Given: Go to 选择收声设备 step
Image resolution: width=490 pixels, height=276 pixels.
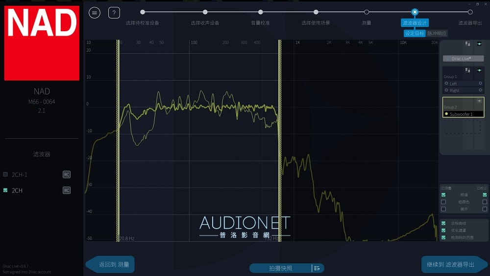Looking at the screenshot, I should coord(205,12).
